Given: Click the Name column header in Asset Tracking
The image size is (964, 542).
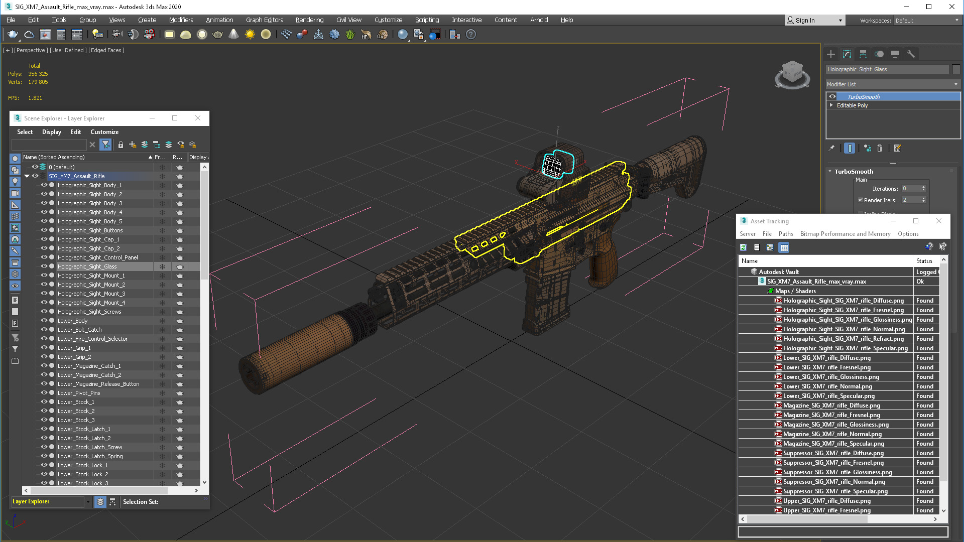Looking at the screenshot, I should tap(825, 261).
